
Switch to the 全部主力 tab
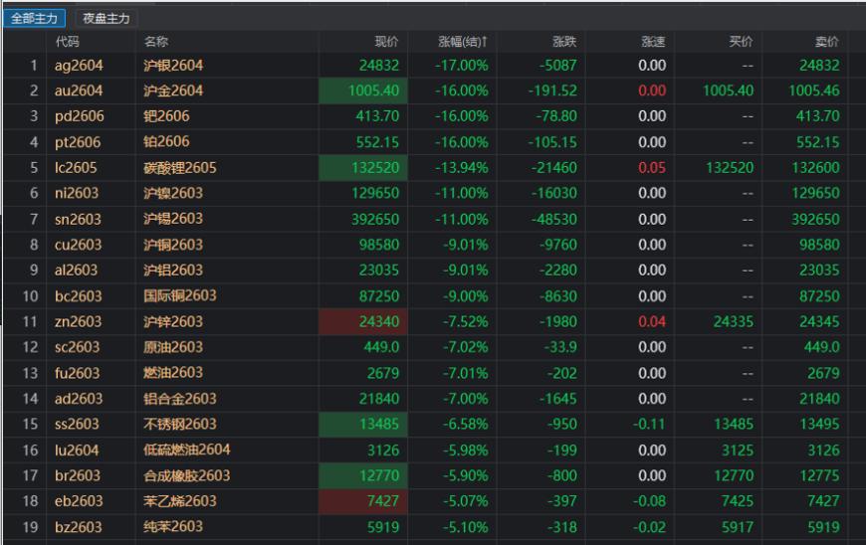[x=35, y=19]
